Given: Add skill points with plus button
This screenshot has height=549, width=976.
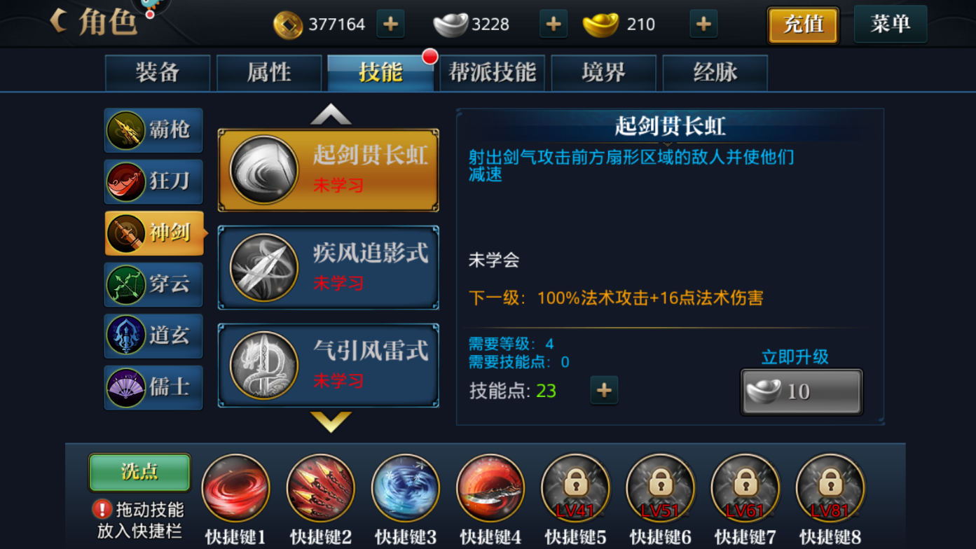Looking at the screenshot, I should [x=604, y=390].
